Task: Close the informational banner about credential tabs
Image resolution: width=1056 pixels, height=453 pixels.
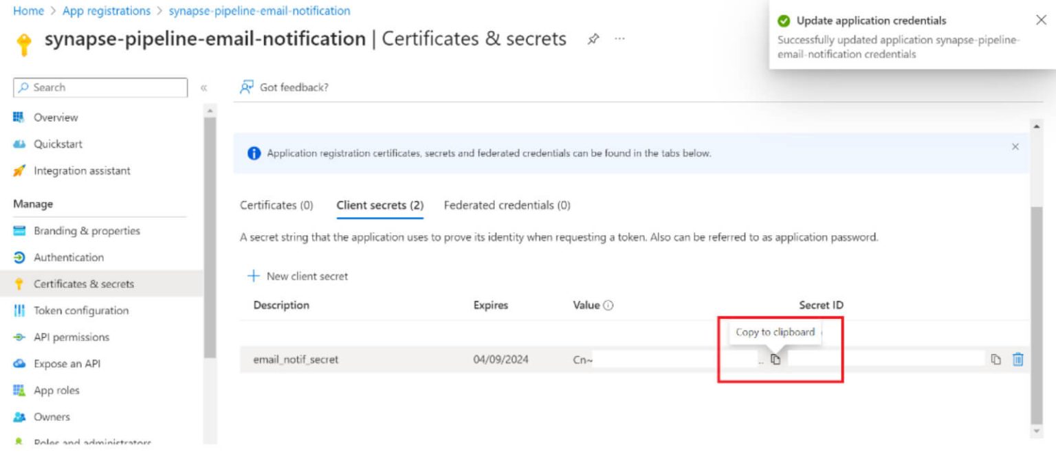Action: coord(1015,146)
